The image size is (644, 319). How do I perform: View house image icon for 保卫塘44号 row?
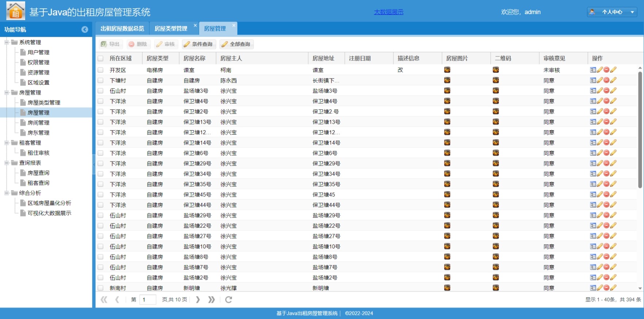[x=447, y=205]
